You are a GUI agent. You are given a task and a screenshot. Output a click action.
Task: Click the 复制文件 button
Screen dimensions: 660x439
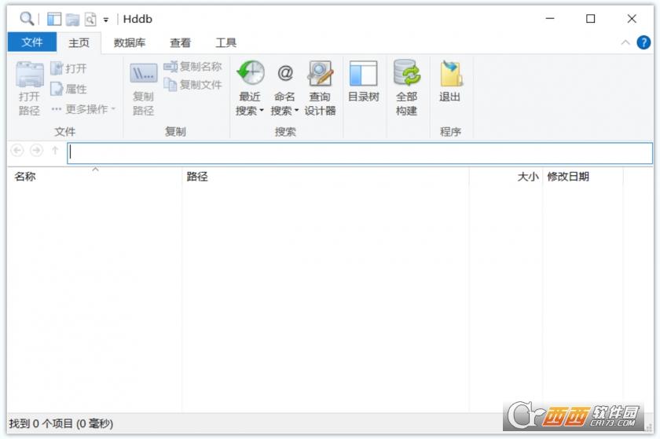click(192, 85)
